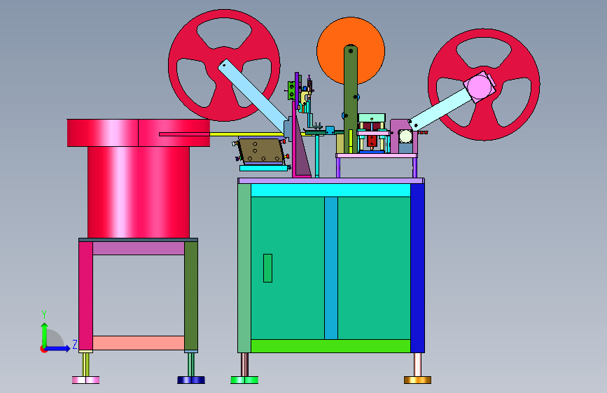Click the olive green vertical post
This screenshot has width=607, height=393.
click(x=350, y=99)
